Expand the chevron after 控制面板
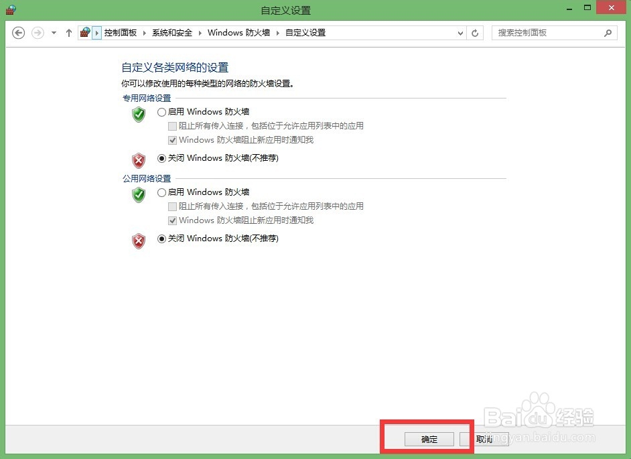The image size is (631, 459). (x=145, y=33)
